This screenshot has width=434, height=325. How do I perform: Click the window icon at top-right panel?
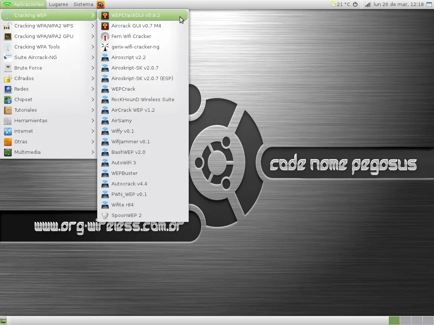tap(429, 5)
